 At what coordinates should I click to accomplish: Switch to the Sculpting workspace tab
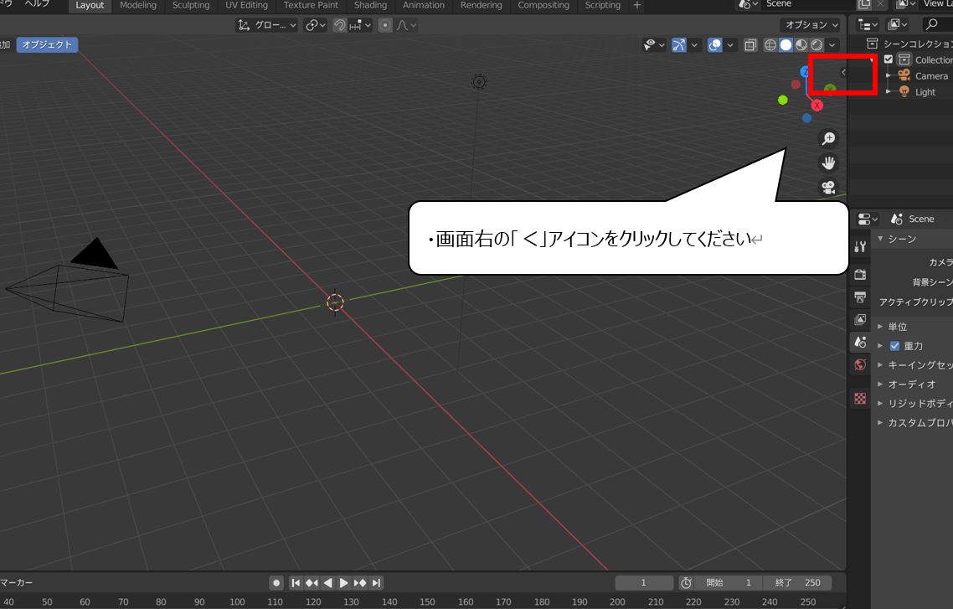191,5
